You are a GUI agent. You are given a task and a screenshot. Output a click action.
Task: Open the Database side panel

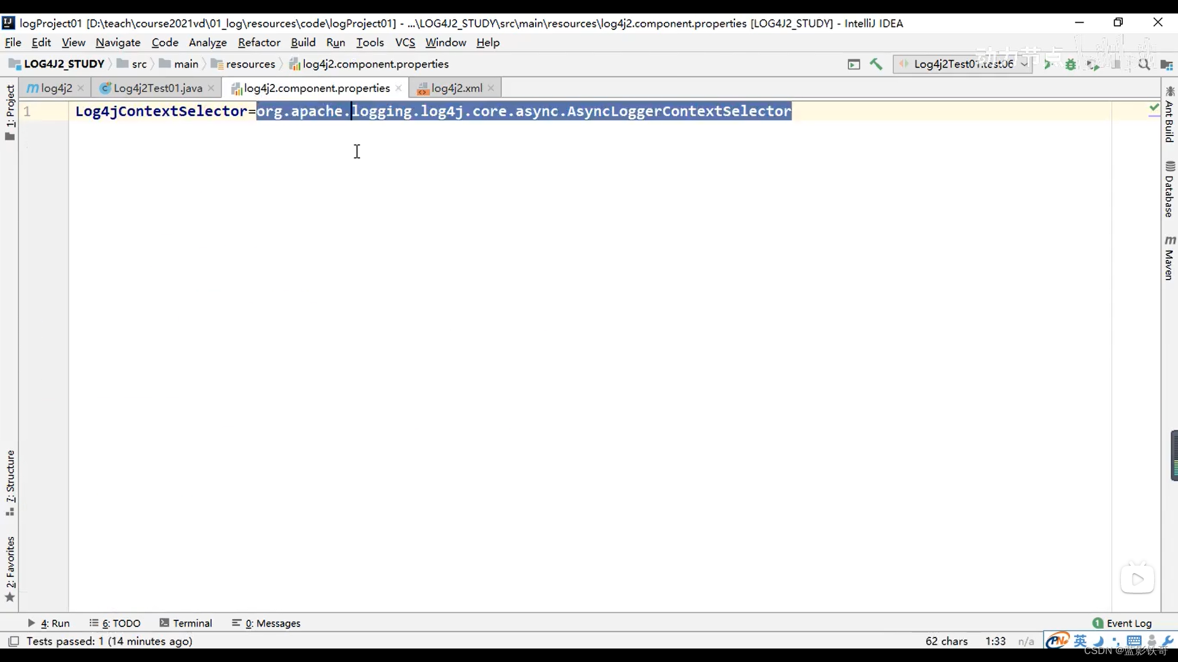click(x=1169, y=189)
